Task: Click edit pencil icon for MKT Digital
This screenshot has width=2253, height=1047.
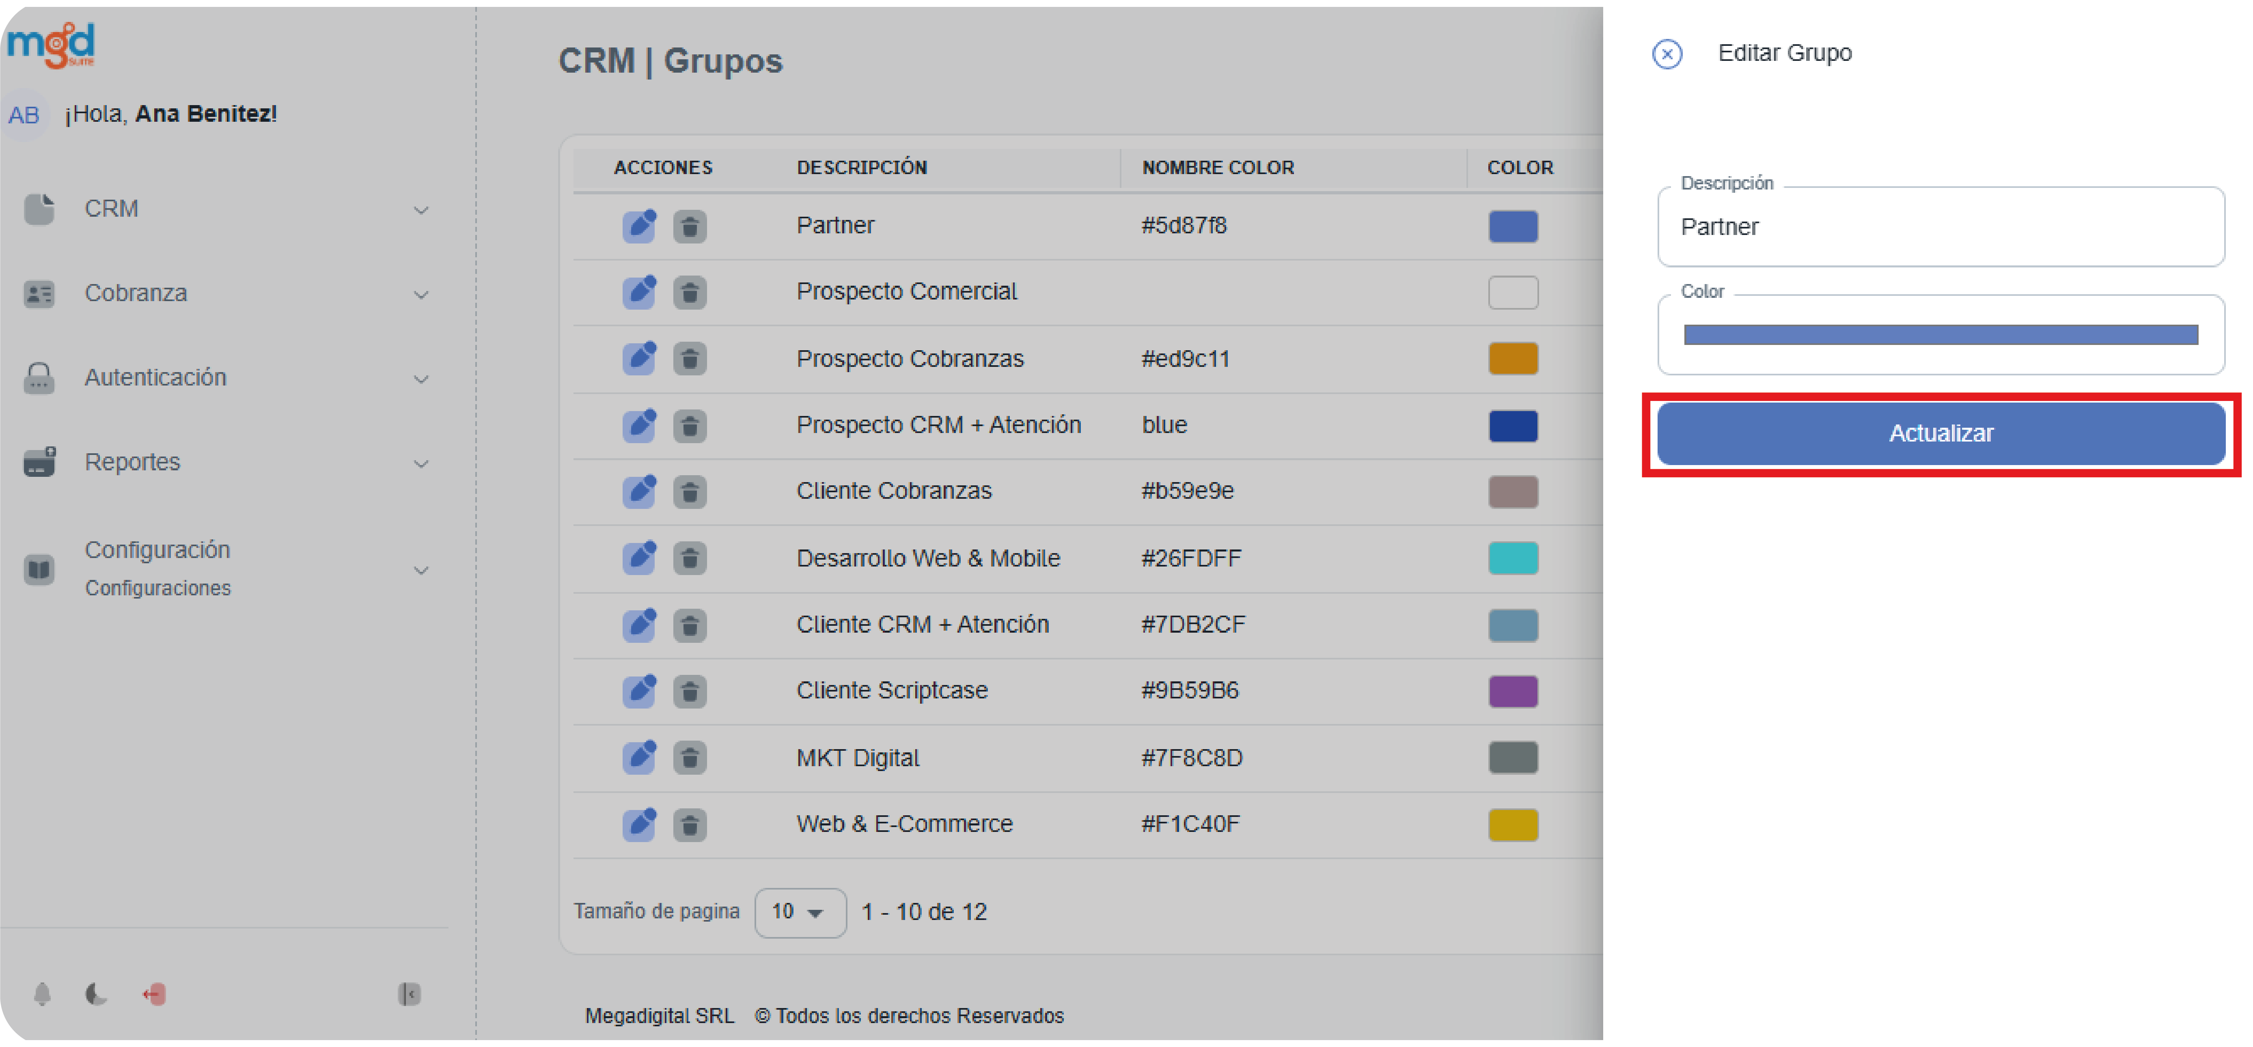Action: coord(638,758)
